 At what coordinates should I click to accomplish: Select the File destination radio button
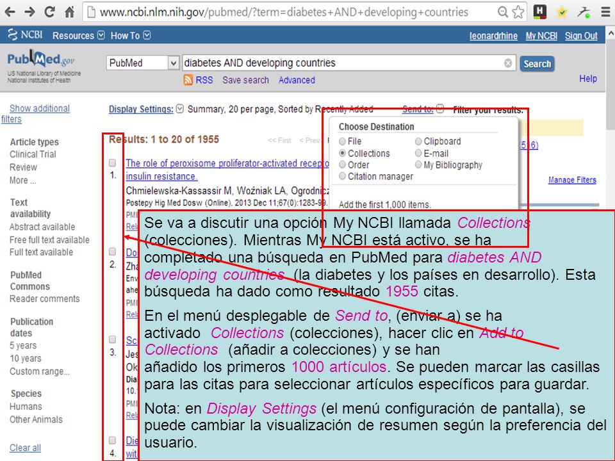tap(342, 141)
